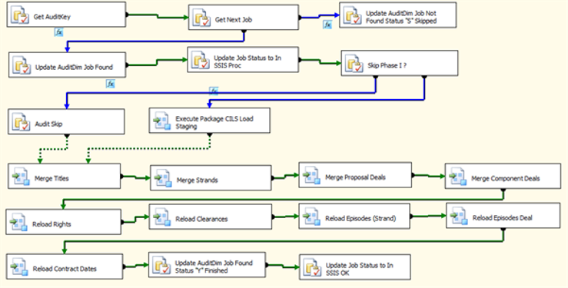Click the fx badge below Update AuditDim Job Found
The width and height of the screenshot is (568, 288).
click(x=111, y=84)
